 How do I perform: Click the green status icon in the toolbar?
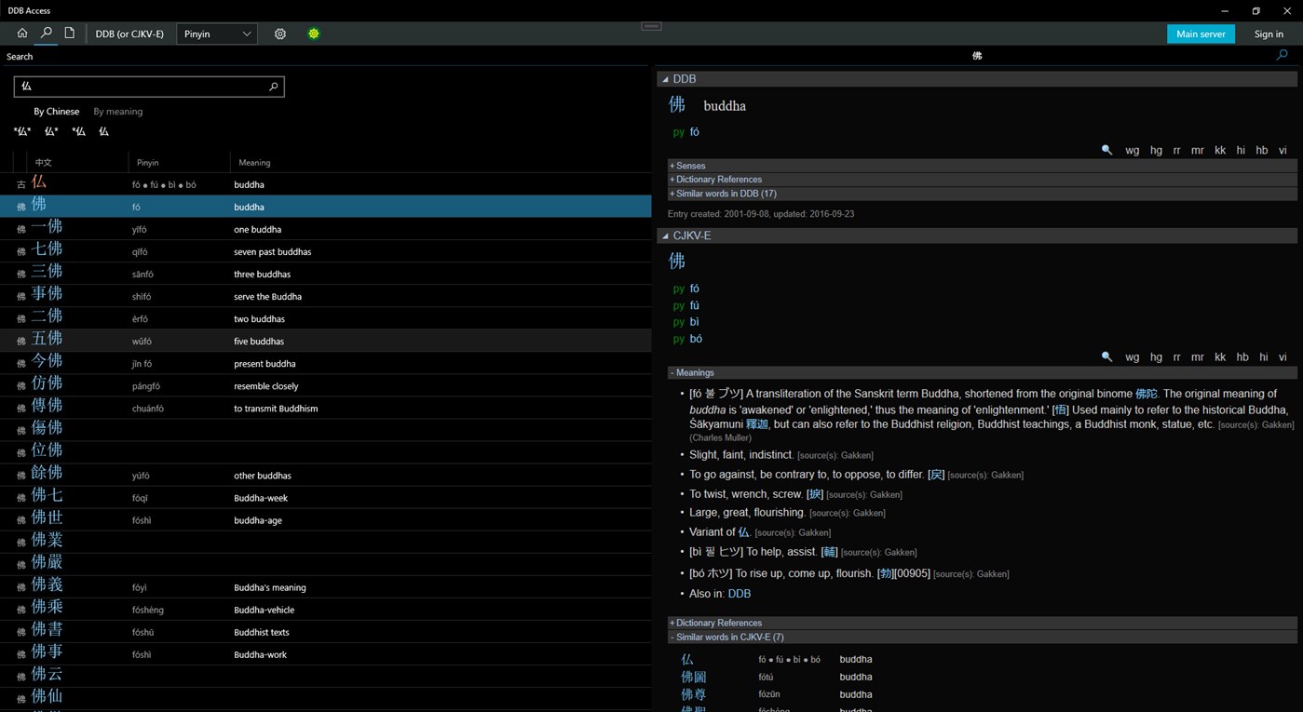314,34
